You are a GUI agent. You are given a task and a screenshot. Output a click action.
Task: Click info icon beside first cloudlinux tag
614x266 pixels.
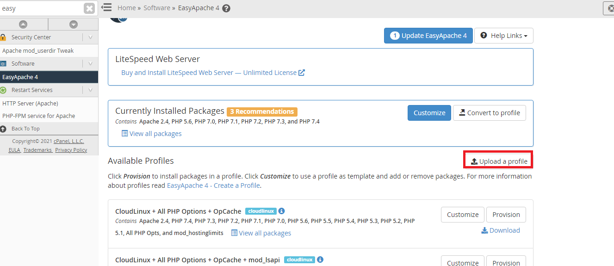(281, 211)
